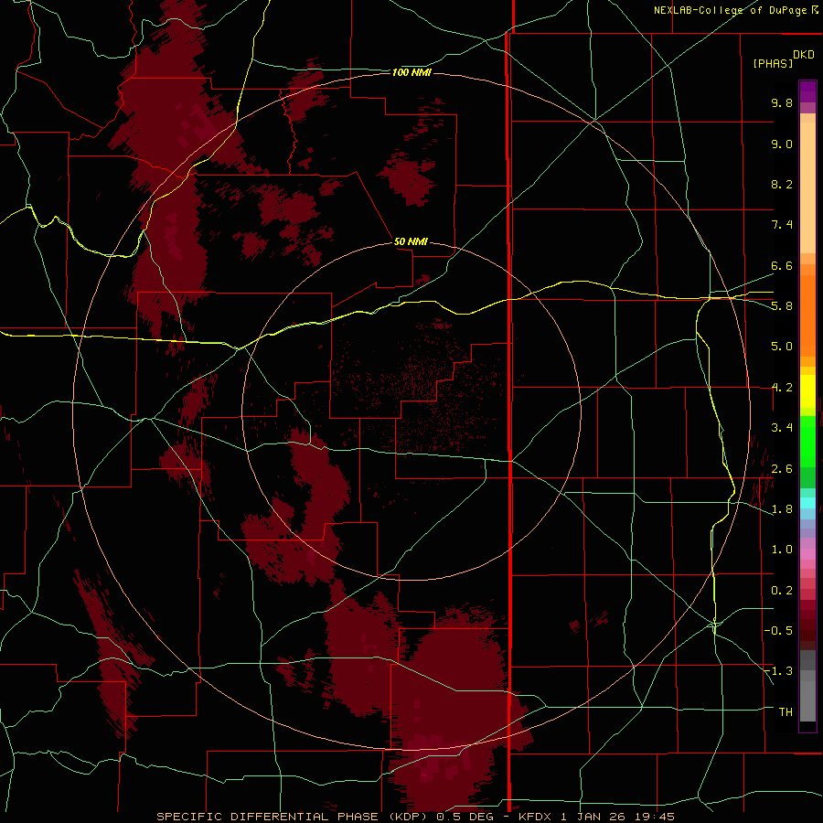
Task: Click the 0.2 legend value
Action: (x=782, y=591)
